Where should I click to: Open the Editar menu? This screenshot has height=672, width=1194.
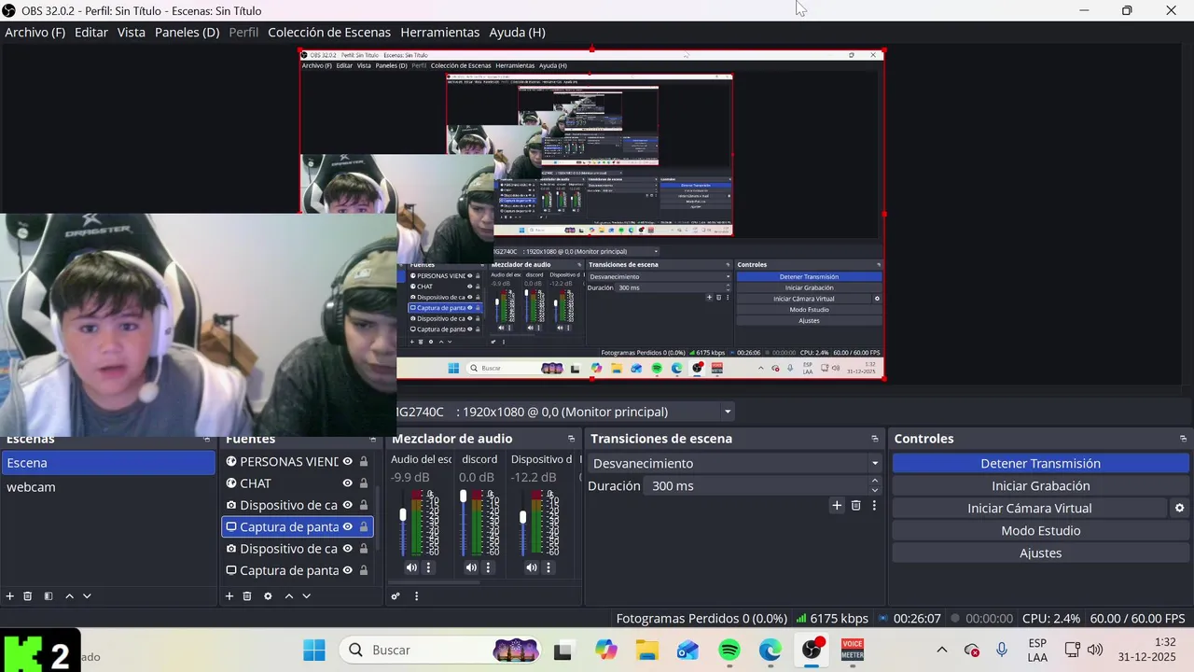coord(91,32)
